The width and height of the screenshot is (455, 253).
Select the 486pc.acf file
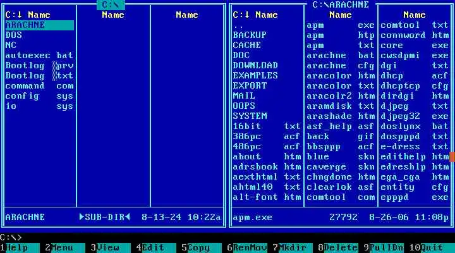pyautogui.click(x=267, y=147)
